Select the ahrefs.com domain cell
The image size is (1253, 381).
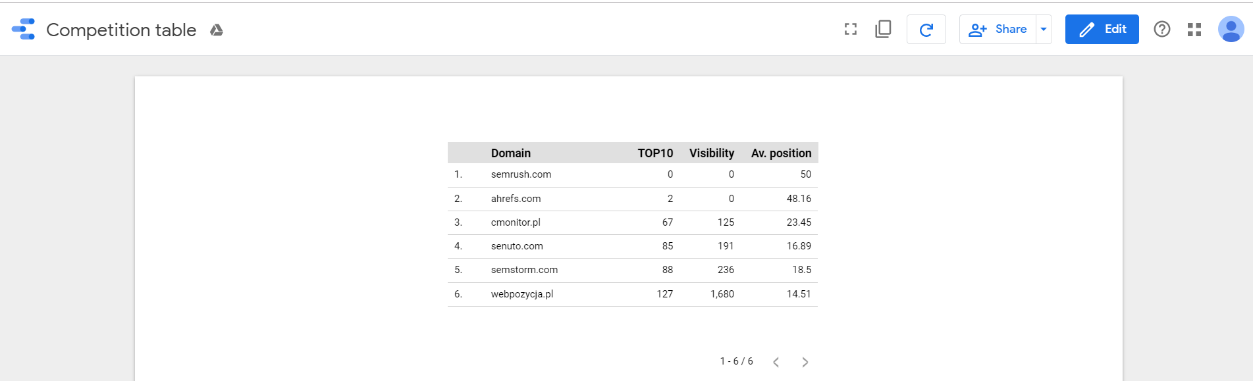[x=516, y=199]
